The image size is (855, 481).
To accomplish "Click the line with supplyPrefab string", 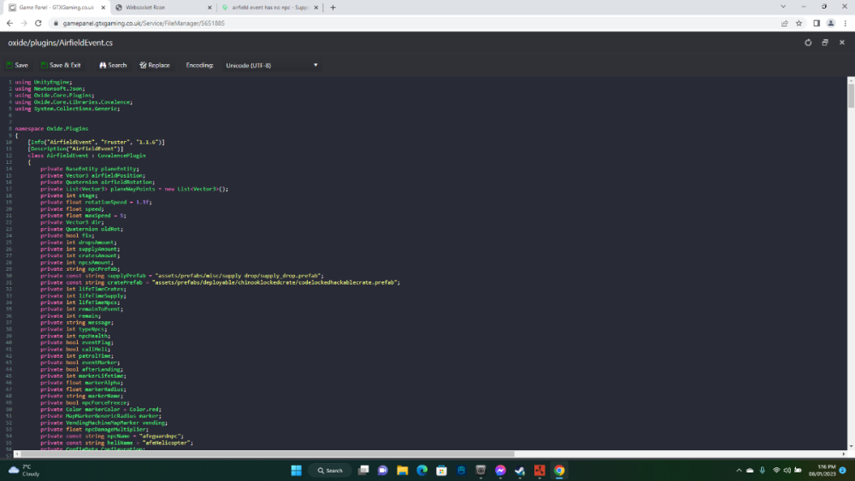I will (x=182, y=276).
